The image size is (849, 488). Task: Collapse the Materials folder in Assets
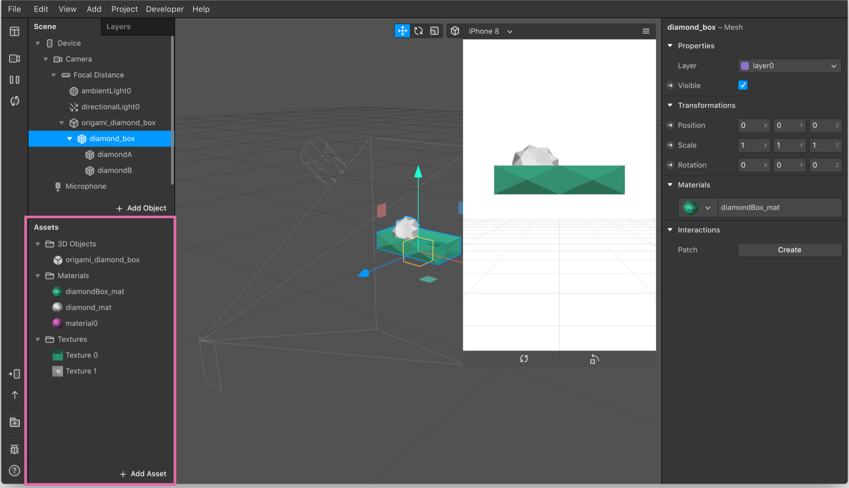tap(38, 275)
